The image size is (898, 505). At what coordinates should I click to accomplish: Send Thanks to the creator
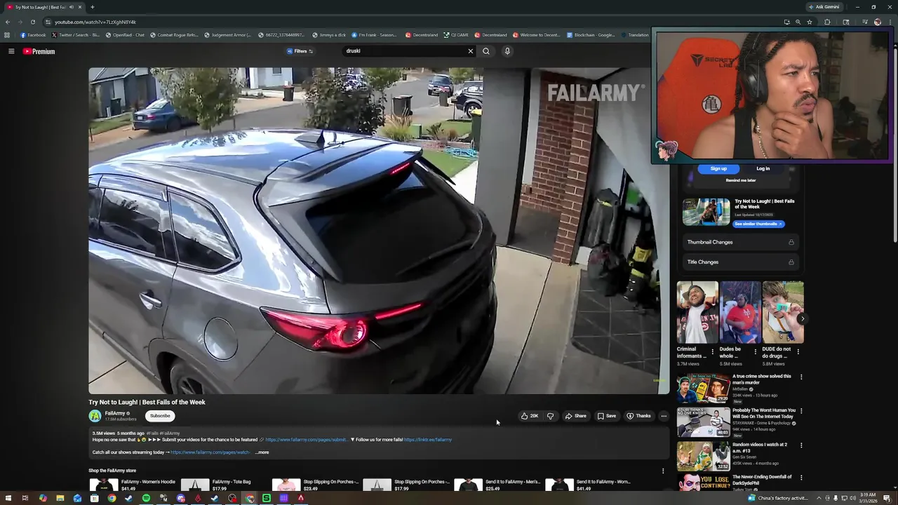[638, 416]
